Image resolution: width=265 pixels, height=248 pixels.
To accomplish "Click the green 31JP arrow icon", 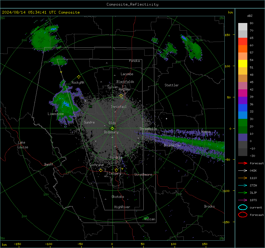I will pyautogui.click(x=243, y=193).
